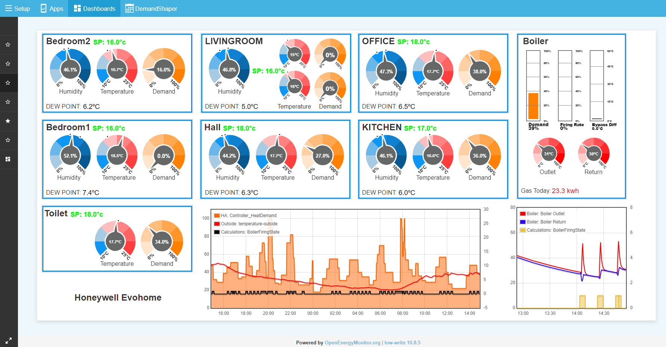The height and width of the screenshot is (347, 666).
Task: Click the red Boiler Outlet legend swatch
Action: click(x=523, y=214)
